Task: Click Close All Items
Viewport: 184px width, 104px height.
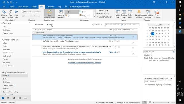Action: click(156, 14)
